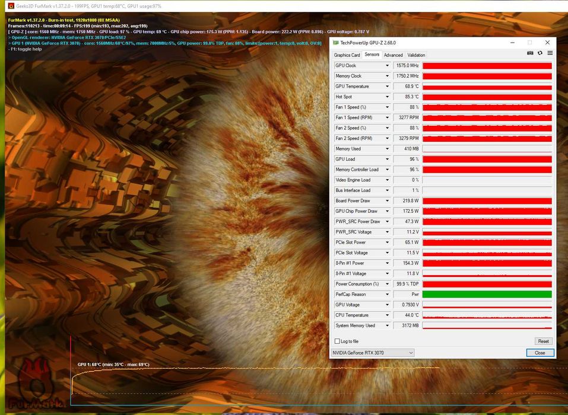Click the FurMark 'F1: toggle help' text

[25, 49]
